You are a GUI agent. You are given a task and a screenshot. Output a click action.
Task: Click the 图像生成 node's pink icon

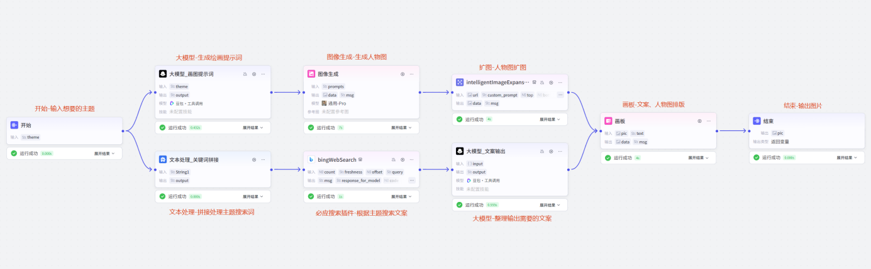coord(311,74)
